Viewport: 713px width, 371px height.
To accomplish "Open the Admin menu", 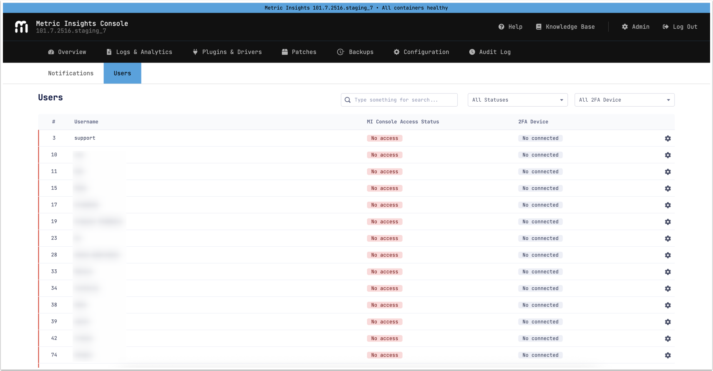I will tap(635, 27).
